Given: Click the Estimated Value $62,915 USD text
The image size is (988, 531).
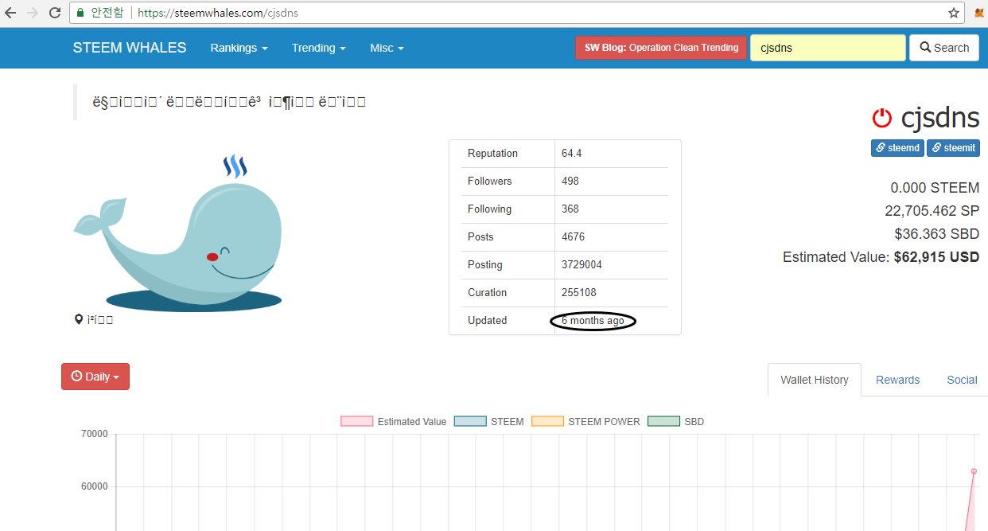Looking at the screenshot, I should (881, 257).
